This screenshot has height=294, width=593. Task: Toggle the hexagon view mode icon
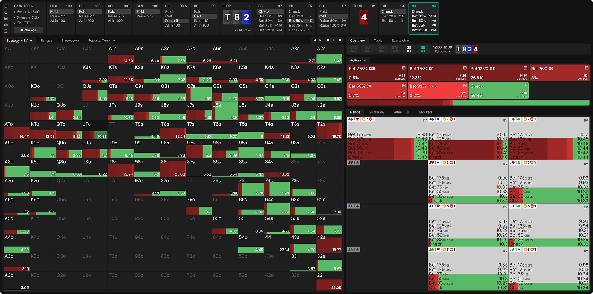click(x=315, y=40)
